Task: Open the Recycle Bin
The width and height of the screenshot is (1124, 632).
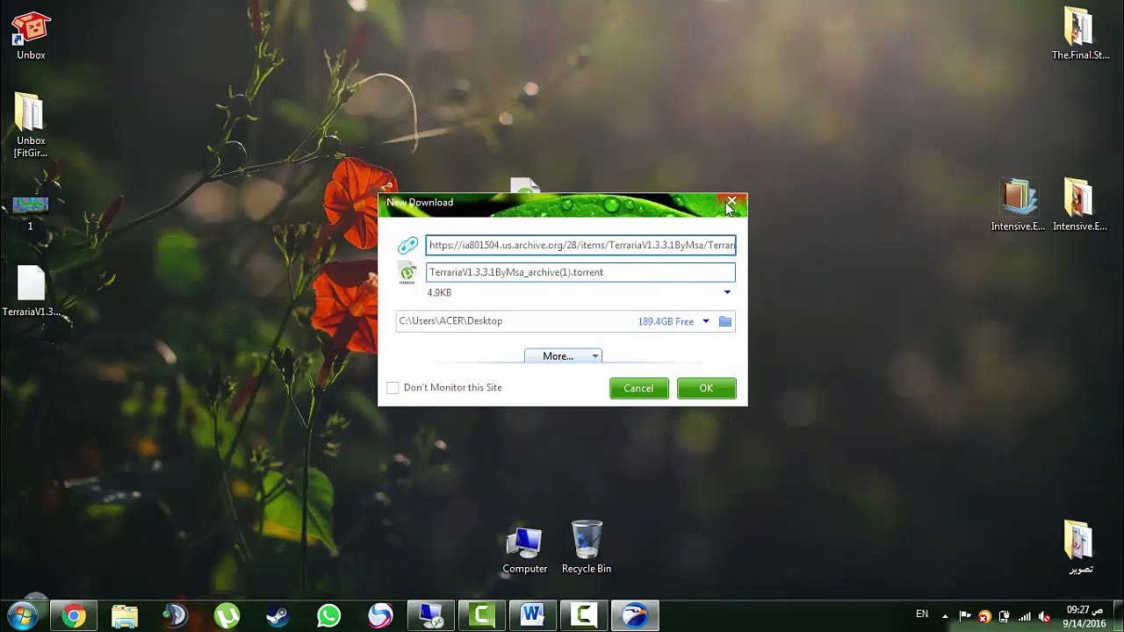Action: (x=587, y=548)
